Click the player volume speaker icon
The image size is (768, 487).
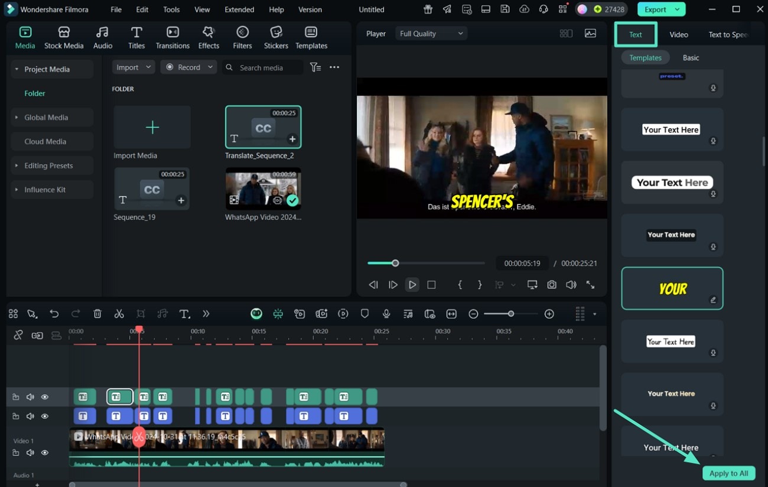click(x=571, y=284)
